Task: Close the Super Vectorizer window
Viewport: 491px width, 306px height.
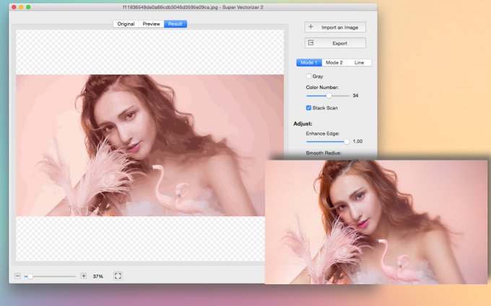Action: 14,7
